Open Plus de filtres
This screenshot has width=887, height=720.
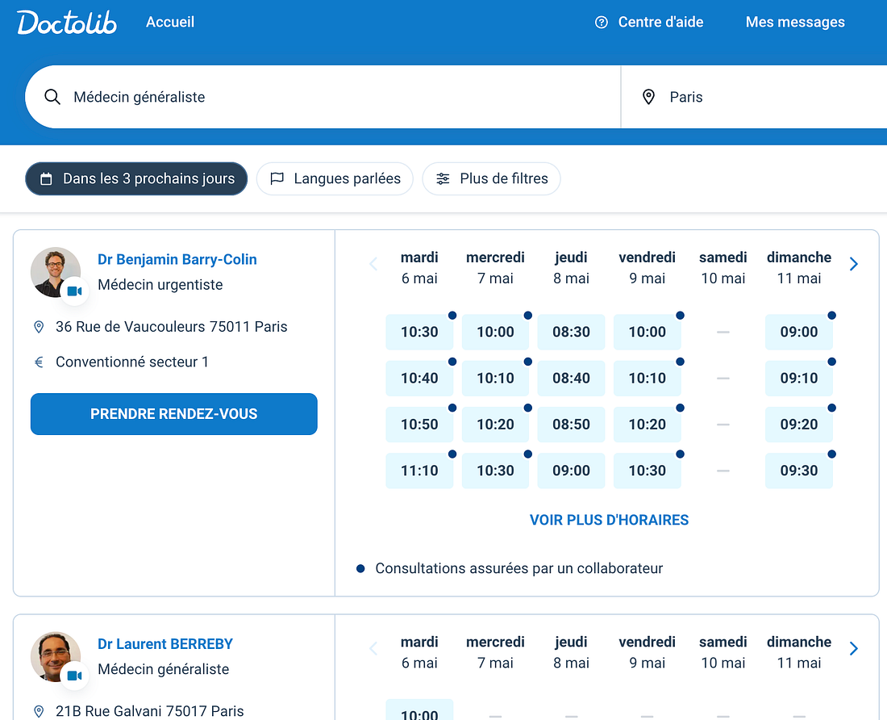point(492,179)
